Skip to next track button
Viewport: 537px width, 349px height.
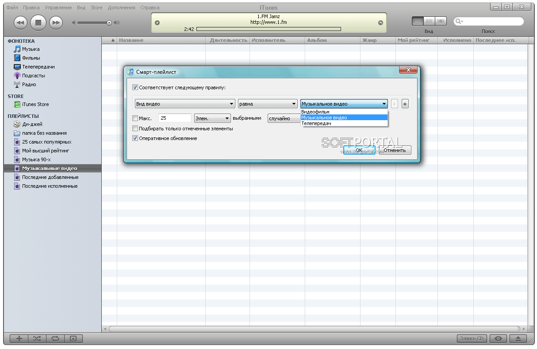pos(56,23)
